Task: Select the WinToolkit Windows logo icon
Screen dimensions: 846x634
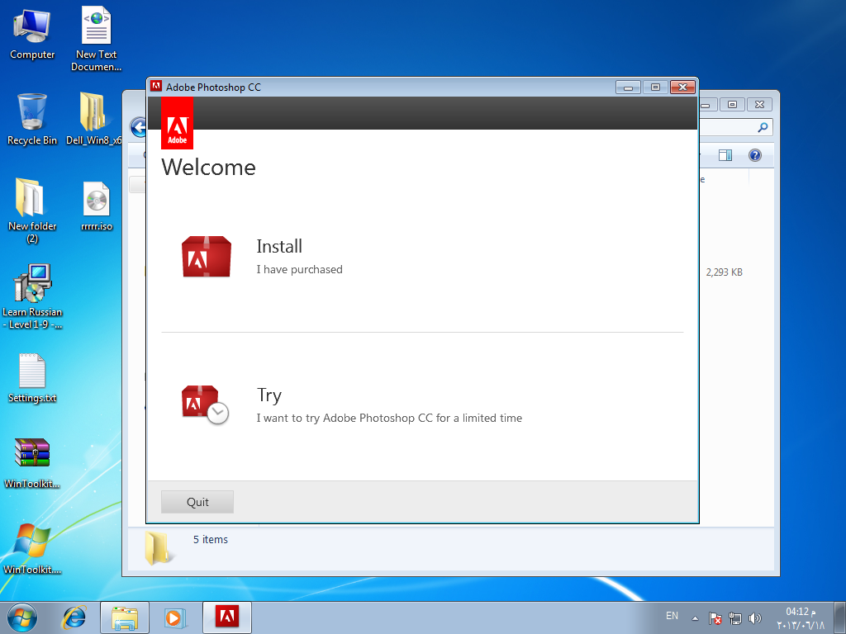Action: coord(32,549)
